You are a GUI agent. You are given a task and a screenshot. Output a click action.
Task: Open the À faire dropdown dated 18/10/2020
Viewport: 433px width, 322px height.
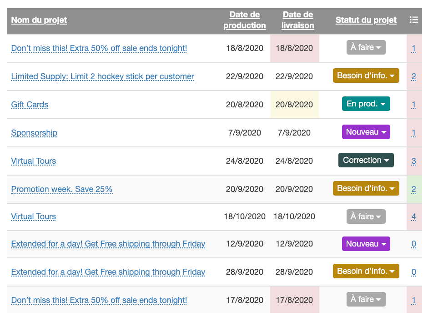[366, 216]
